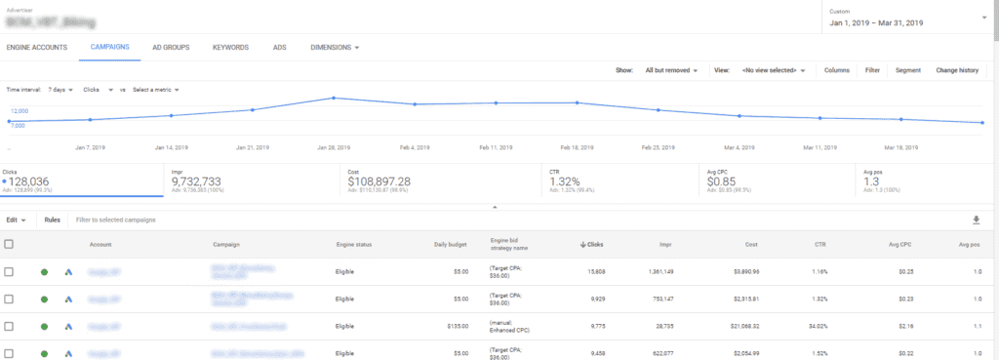Open the Segment option

click(x=908, y=70)
